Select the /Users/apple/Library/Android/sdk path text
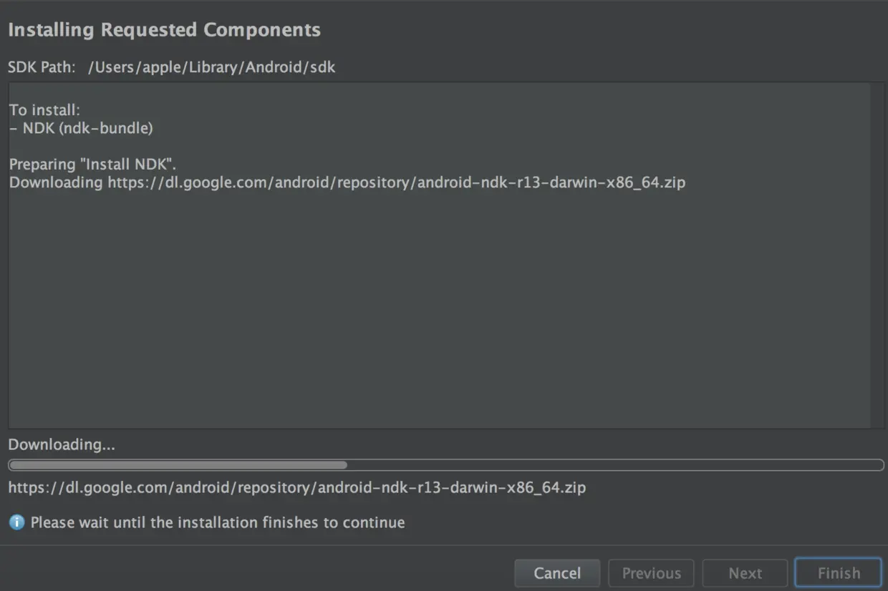The height and width of the screenshot is (591, 888). tap(211, 67)
